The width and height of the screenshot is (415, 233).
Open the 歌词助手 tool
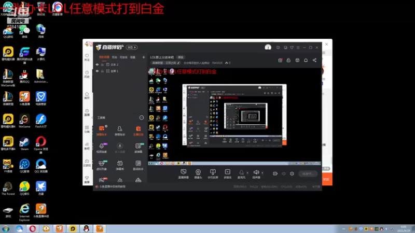[x=138, y=165]
